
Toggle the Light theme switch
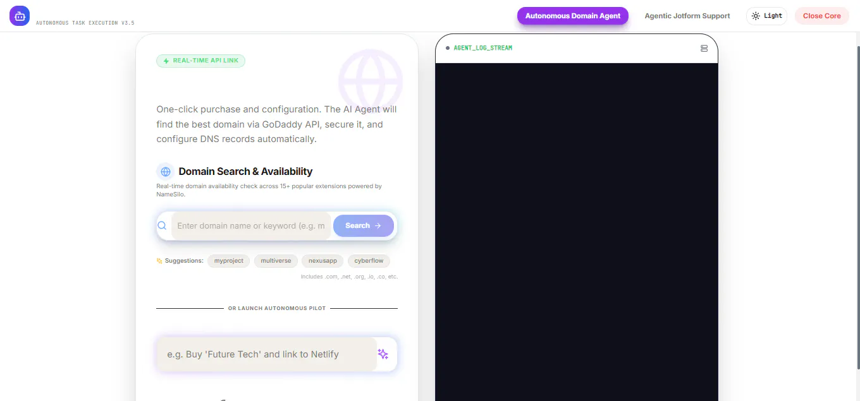[x=766, y=16]
